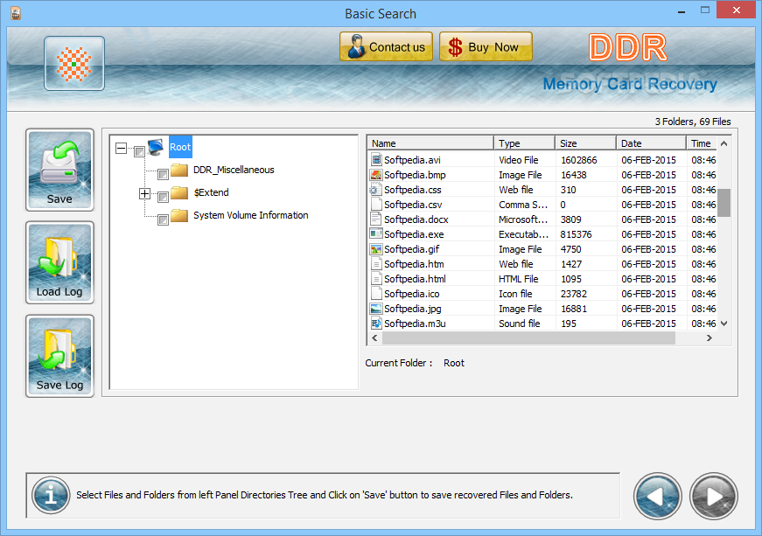Click the System Volume Information folder icon
The image size is (762, 536).
tap(179, 215)
